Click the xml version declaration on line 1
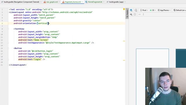This screenshot has width=186, height=105. click(x=31, y=9)
